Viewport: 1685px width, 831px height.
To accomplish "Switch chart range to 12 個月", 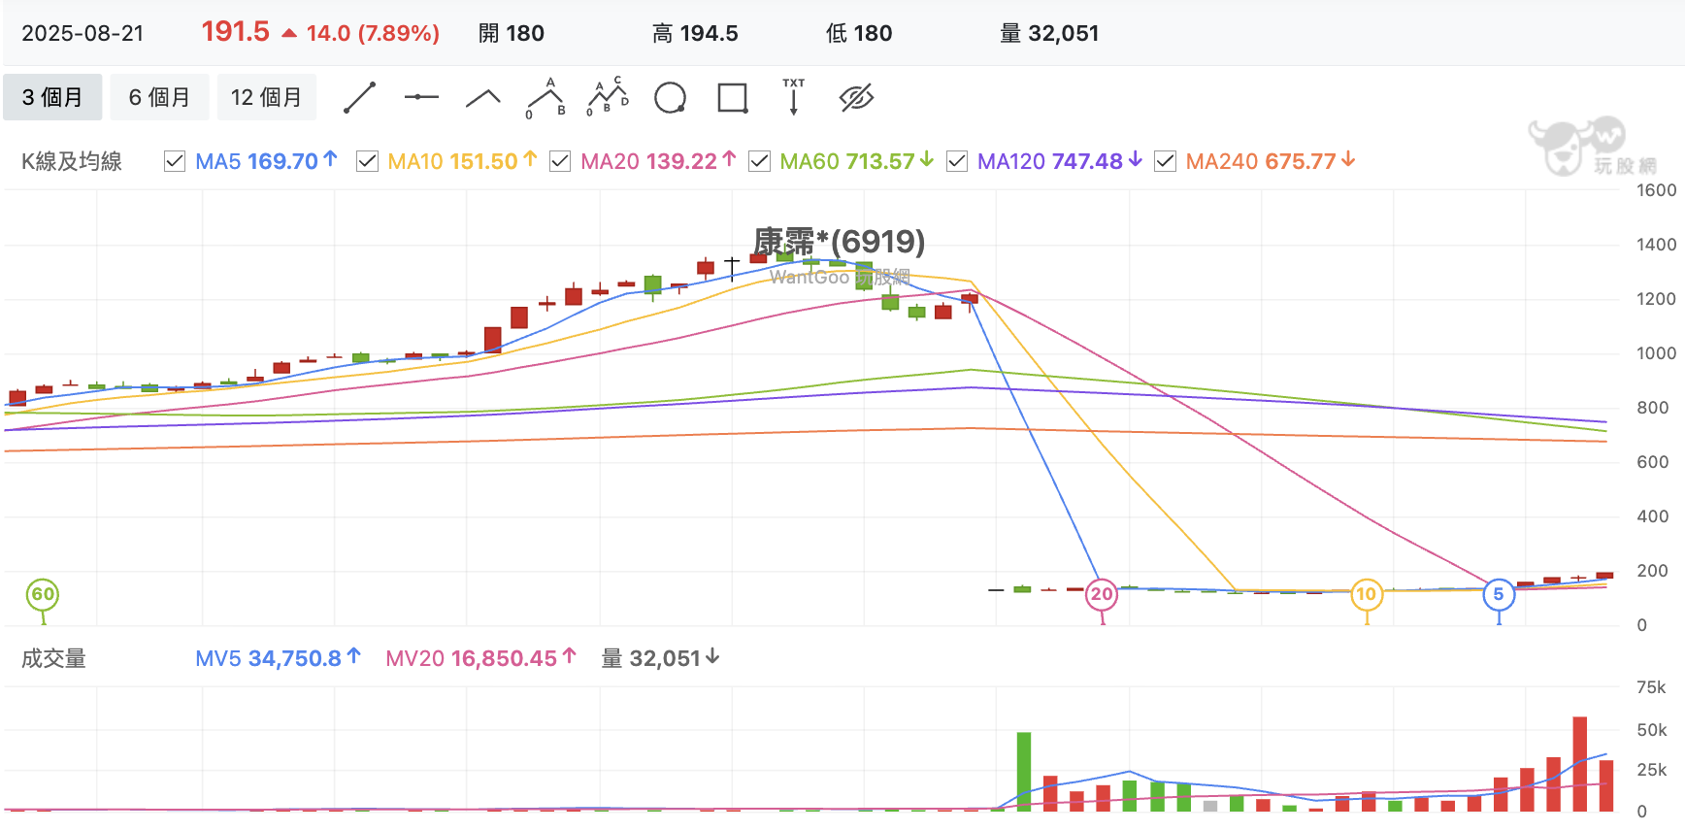I will [x=266, y=97].
